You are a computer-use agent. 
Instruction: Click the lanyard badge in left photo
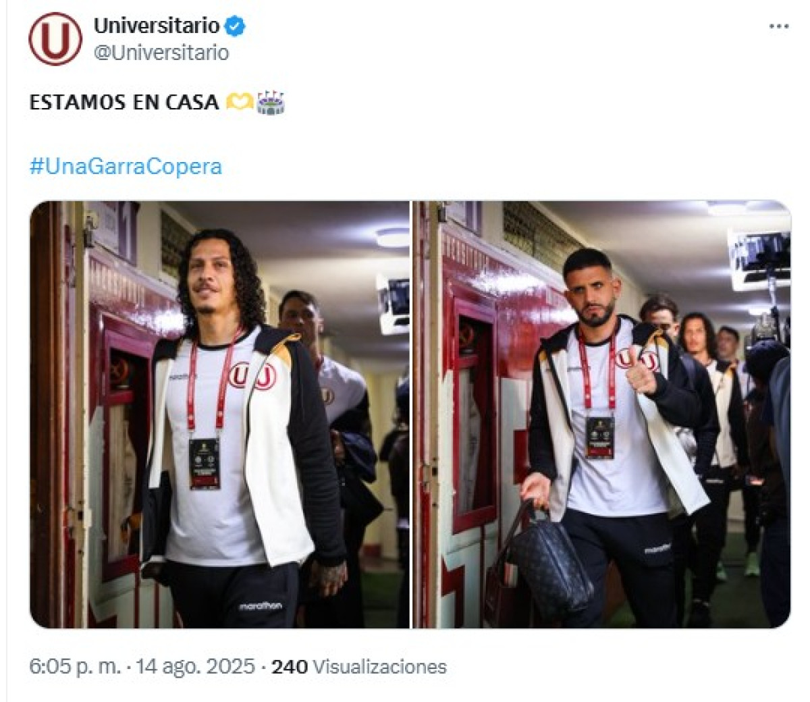204,463
